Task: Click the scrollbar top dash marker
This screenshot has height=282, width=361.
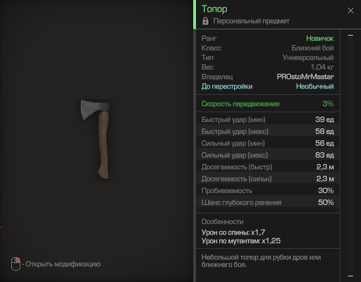Action: 351,37
